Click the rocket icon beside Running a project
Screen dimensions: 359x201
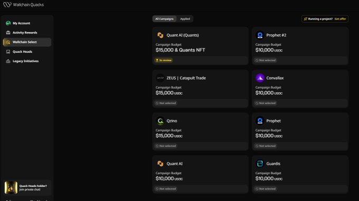pyautogui.click(x=306, y=19)
